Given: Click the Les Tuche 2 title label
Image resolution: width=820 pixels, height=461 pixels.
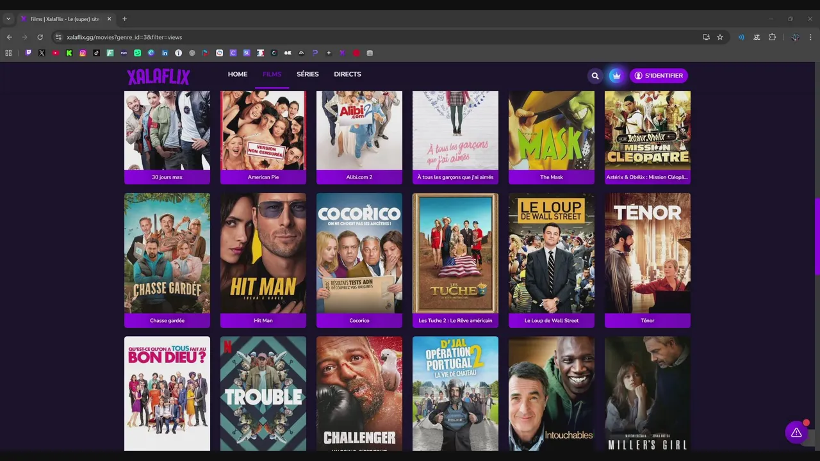Looking at the screenshot, I should coord(455,320).
